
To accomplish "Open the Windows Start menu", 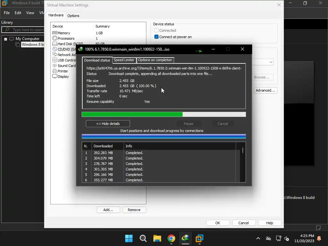I will 129,238.
